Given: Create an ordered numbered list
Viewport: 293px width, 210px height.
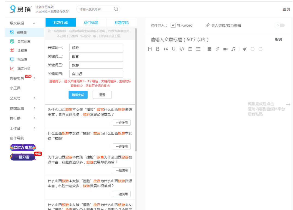Looking at the screenshot, I should coord(190,49).
